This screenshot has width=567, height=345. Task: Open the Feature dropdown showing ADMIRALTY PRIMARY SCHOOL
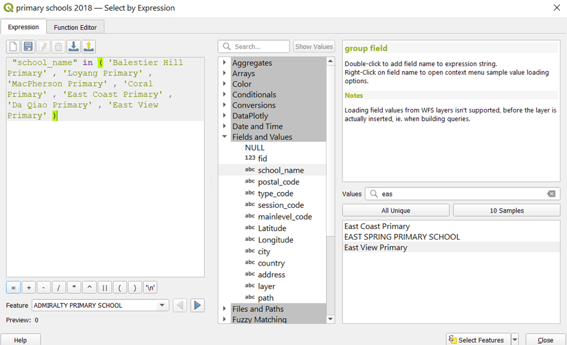(x=162, y=306)
